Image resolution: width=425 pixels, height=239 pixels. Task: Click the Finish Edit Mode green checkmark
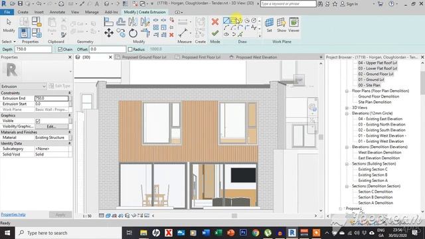point(215,33)
